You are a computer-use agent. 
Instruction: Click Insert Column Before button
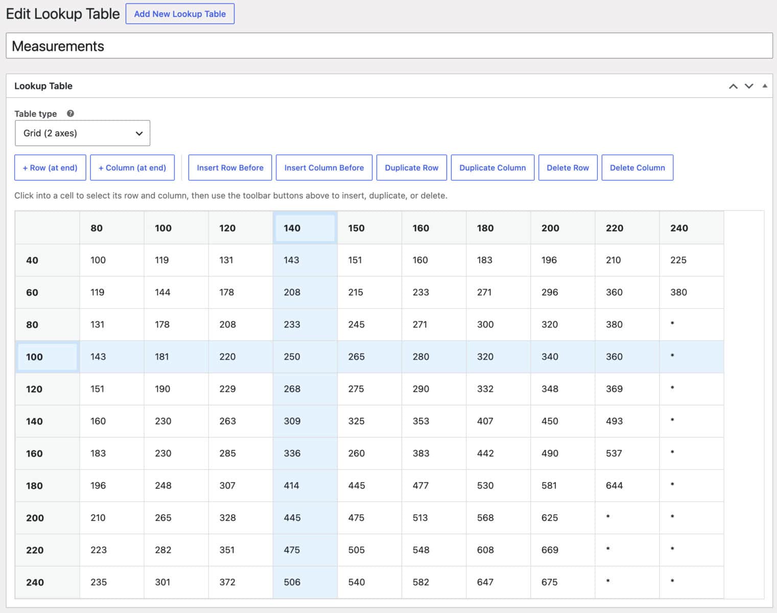tap(324, 168)
